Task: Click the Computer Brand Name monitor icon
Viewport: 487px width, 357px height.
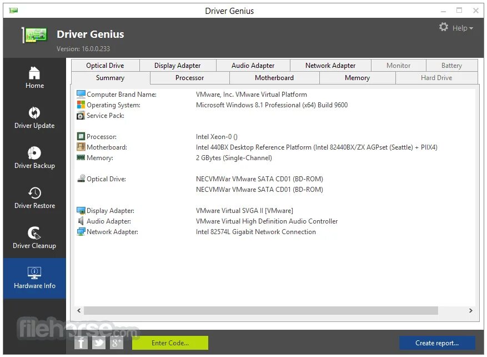Action: tap(81, 94)
